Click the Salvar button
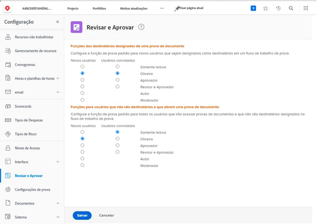Screen dimensions: 316x224 (x=82, y=215)
